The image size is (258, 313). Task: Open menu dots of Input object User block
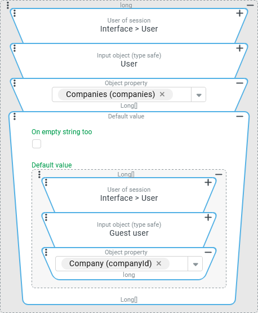(x=15, y=49)
